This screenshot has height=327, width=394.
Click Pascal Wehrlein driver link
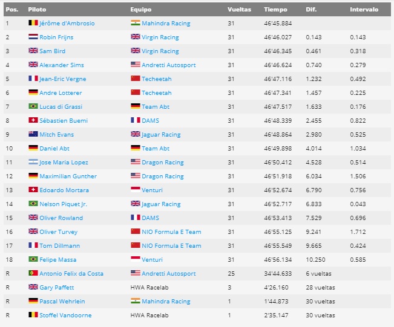pyautogui.click(x=62, y=302)
